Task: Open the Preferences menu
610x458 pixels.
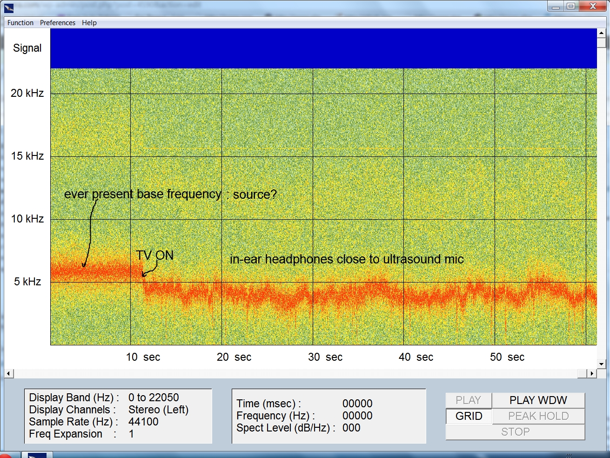Action: [x=58, y=23]
